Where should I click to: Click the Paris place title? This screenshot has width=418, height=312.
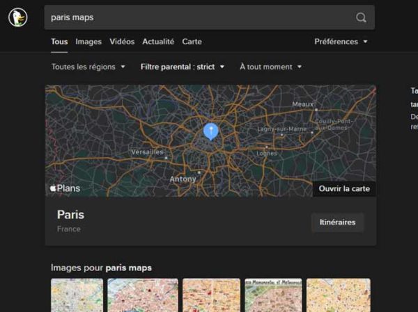[70, 215]
